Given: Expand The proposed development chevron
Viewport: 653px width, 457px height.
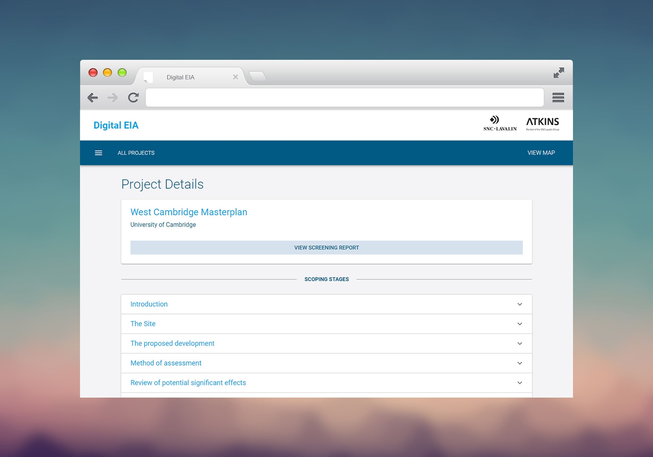Looking at the screenshot, I should click(519, 344).
